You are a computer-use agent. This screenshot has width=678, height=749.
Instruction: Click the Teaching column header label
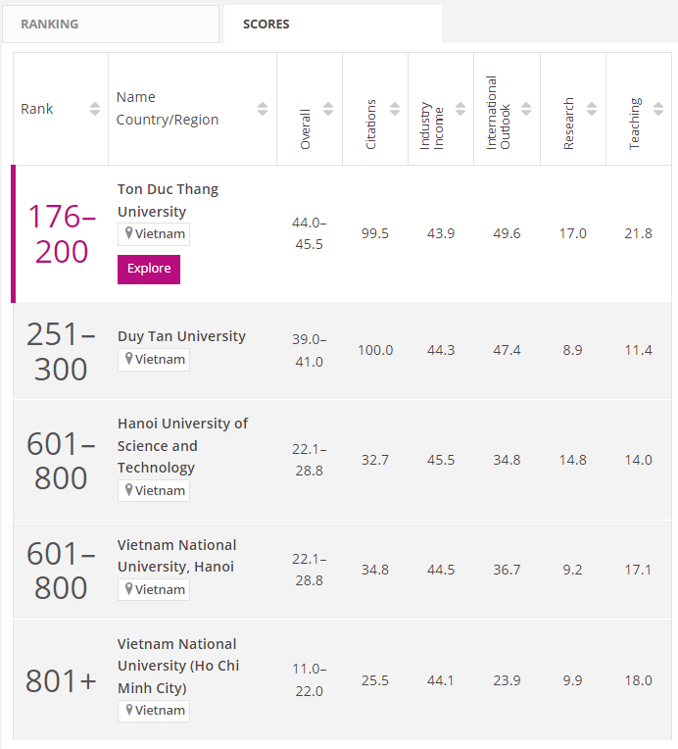coord(635,123)
